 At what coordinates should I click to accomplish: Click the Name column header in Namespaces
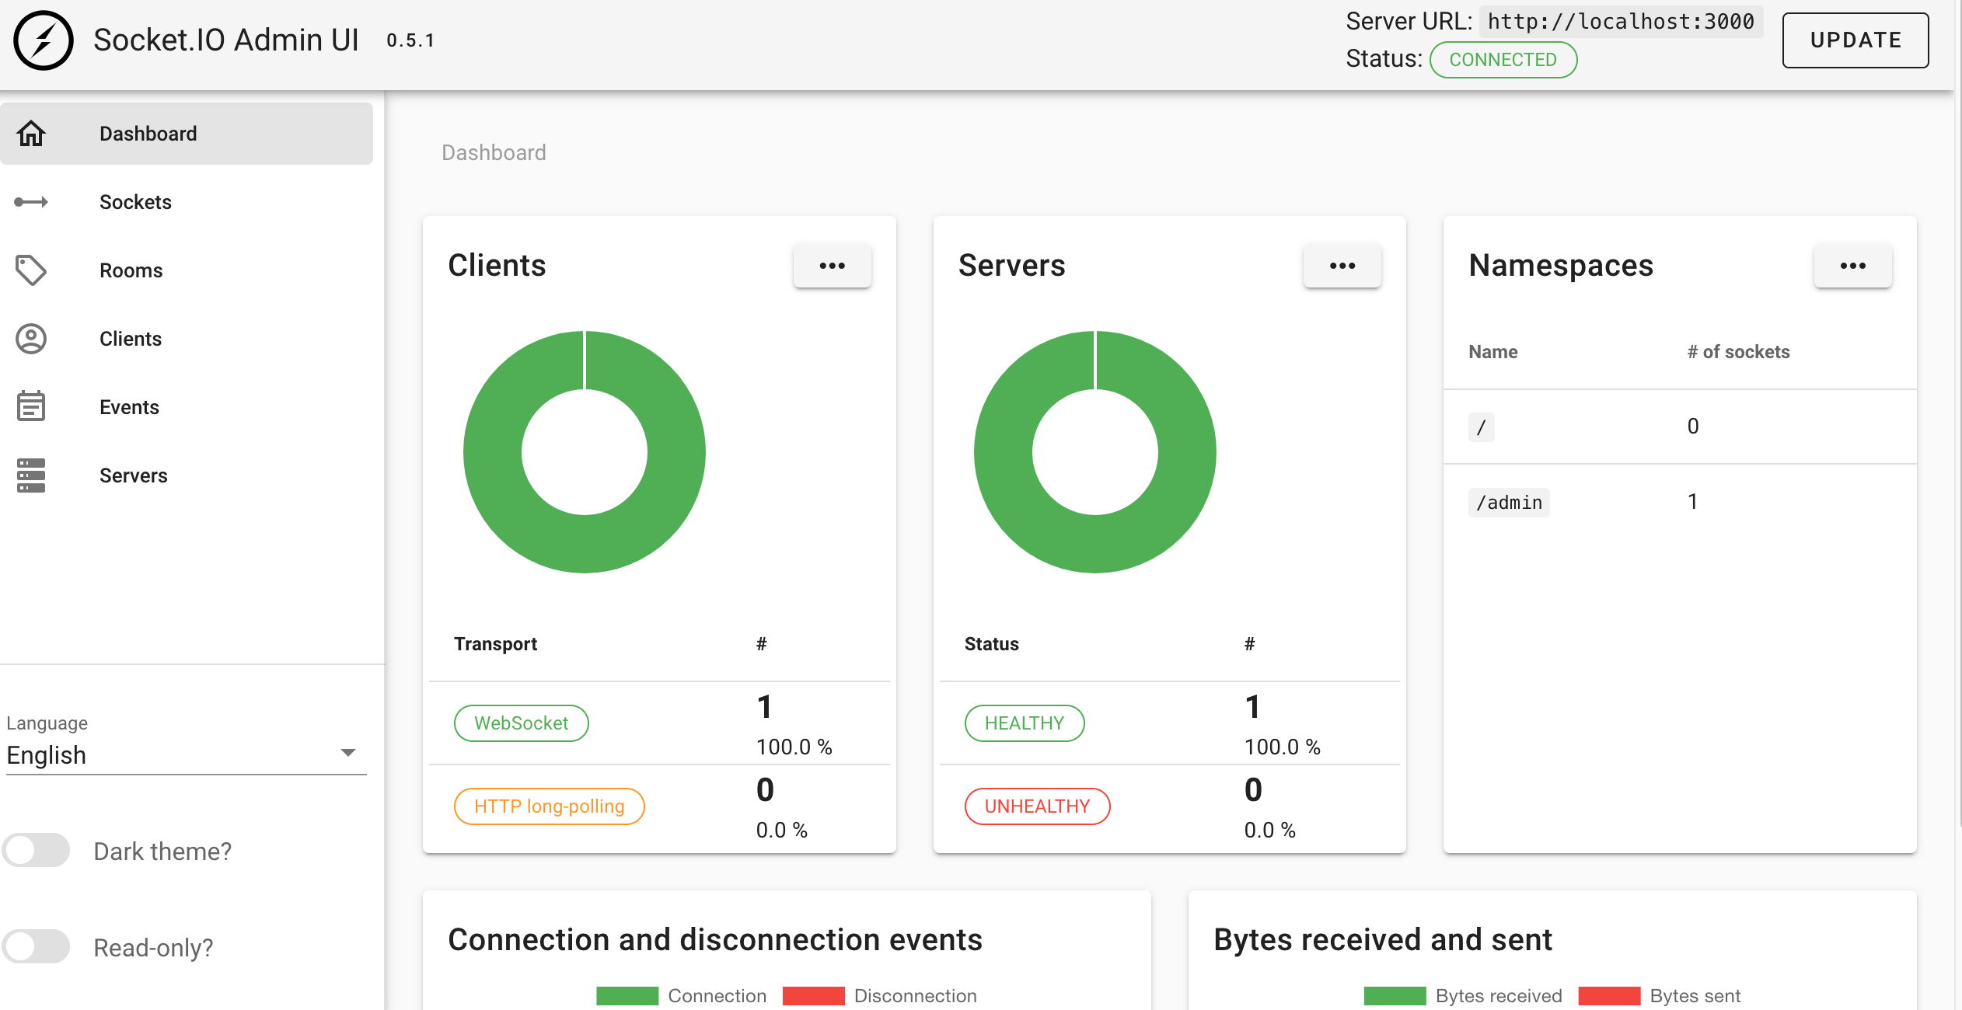pyautogui.click(x=1493, y=352)
